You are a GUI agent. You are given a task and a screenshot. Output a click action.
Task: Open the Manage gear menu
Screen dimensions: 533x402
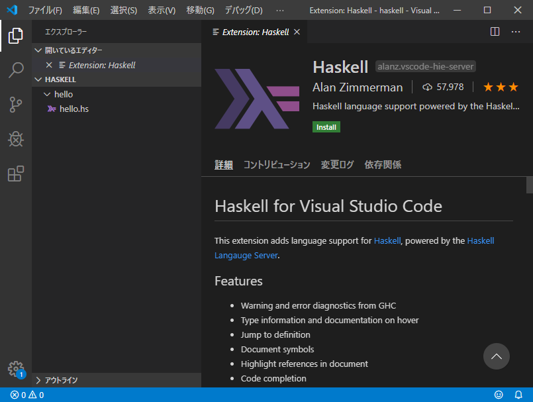click(x=16, y=370)
